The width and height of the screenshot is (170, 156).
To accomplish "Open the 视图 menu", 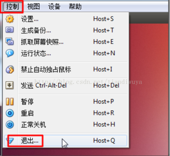I will pos(33,6).
